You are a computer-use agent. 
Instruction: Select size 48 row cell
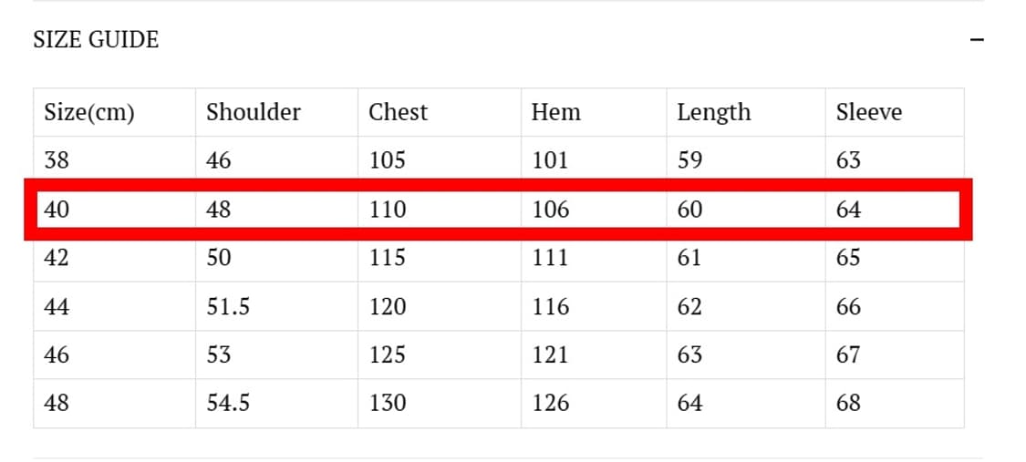(57, 403)
